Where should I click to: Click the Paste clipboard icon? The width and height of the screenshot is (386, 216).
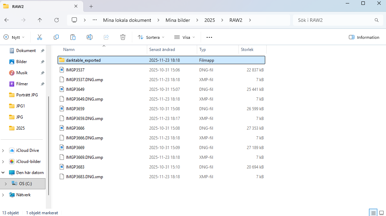[73, 37]
